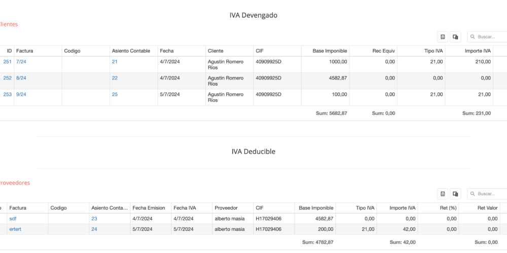Sort by the Ret Valor column header
Screen dimensions: 507x253
tap(479, 208)
